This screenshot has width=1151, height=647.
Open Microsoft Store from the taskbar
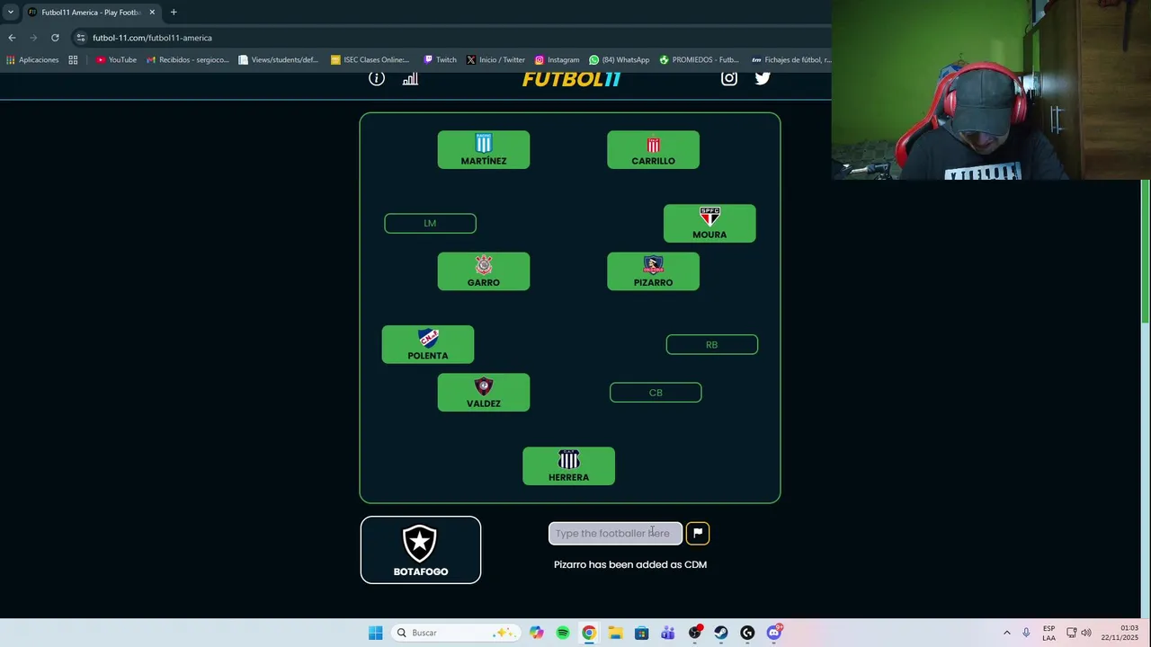coord(641,633)
